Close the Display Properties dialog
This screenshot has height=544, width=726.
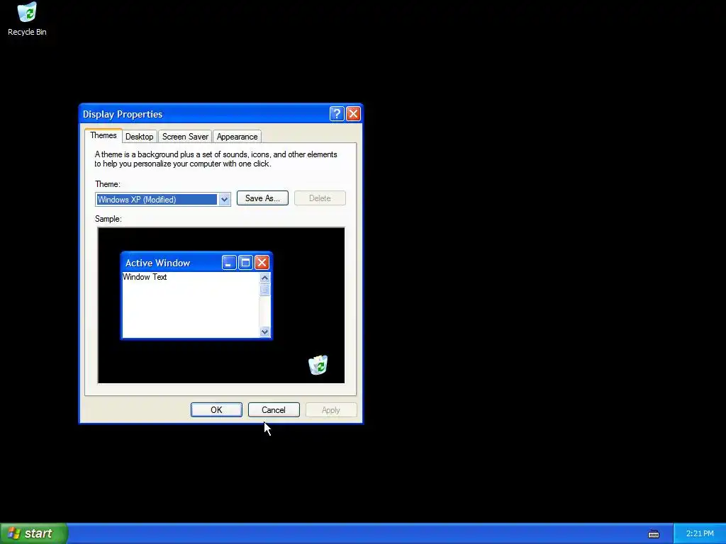(353, 114)
